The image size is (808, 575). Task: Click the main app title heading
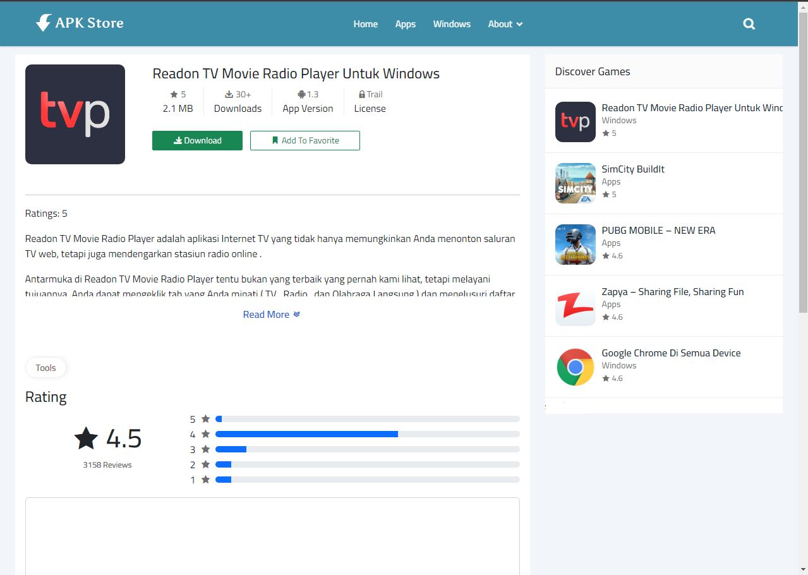(296, 74)
